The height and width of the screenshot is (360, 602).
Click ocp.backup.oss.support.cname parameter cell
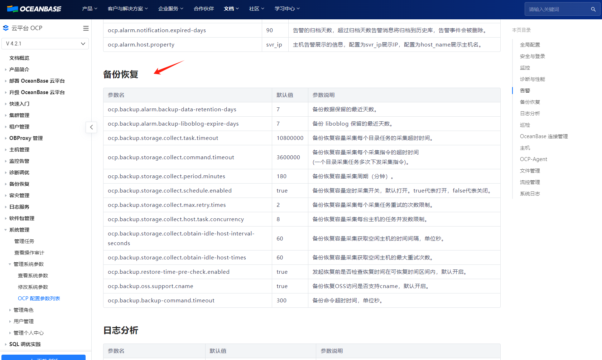pyautogui.click(x=188, y=286)
